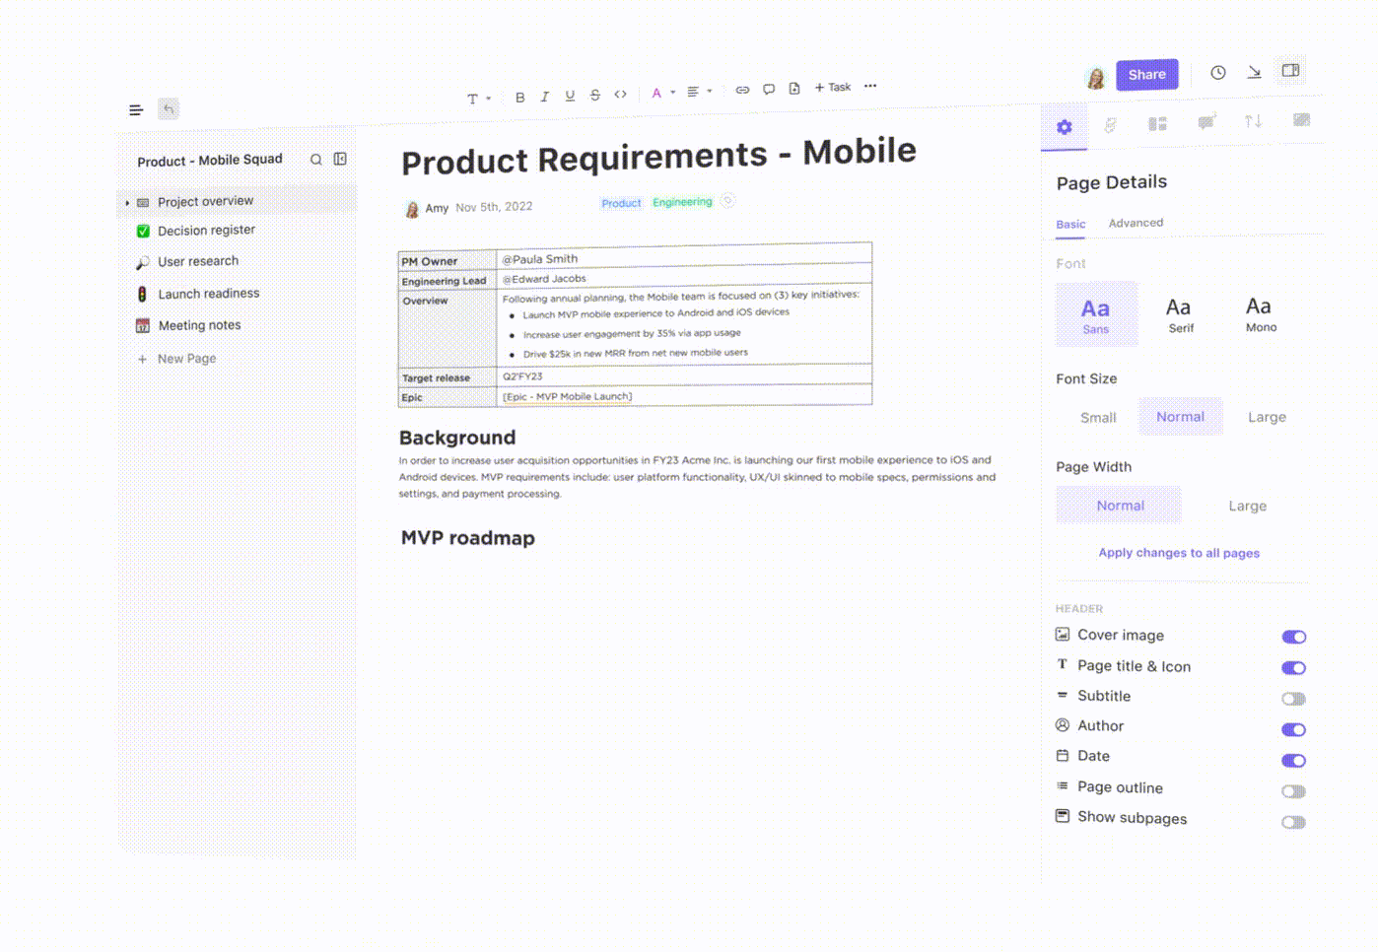Open the alignment dropdown

pos(699,92)
